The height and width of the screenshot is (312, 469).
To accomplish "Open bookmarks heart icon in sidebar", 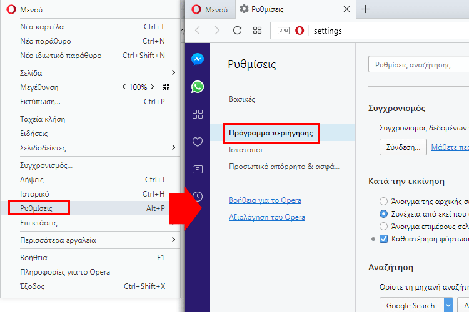I will click(198, 142).
